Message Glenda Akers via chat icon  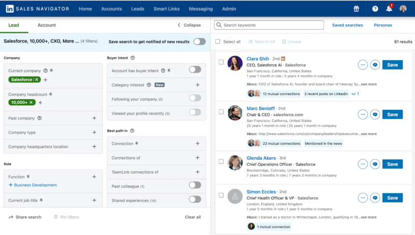tap(375, 164)
